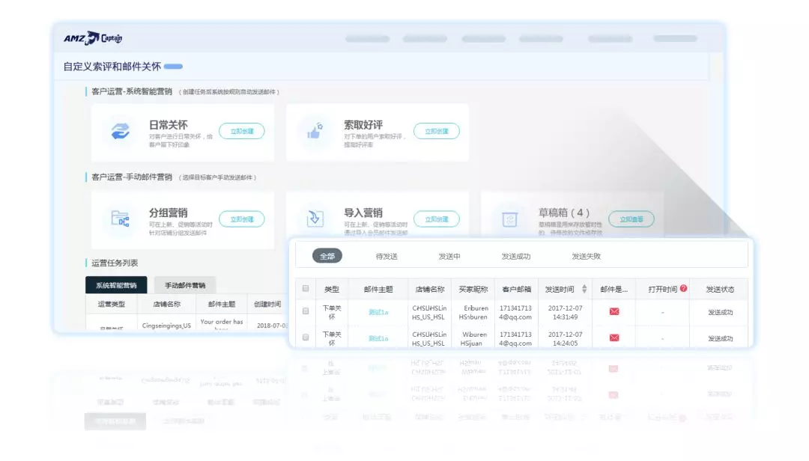Click the 创建时间 column header
809x461 pixels.
[267, 305]
